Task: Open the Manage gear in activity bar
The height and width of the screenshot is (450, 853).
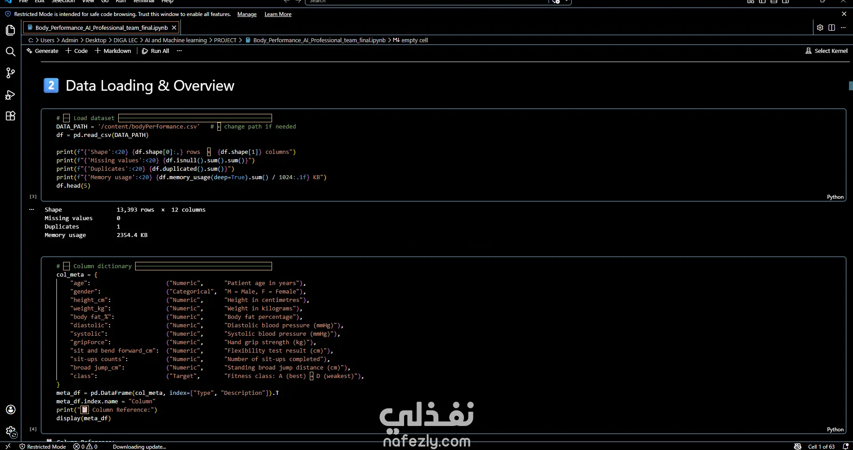Action: point(11,431)
